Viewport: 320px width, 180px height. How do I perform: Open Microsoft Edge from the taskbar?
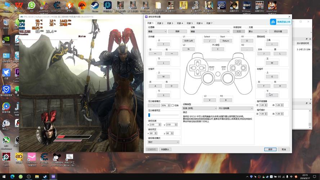[x=13, y=177]
